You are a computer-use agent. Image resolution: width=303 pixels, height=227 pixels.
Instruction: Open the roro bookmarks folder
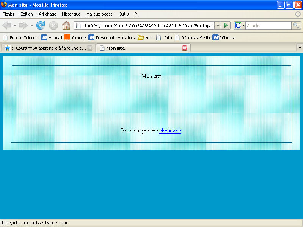pyautogui.click(x=145, y=37)
